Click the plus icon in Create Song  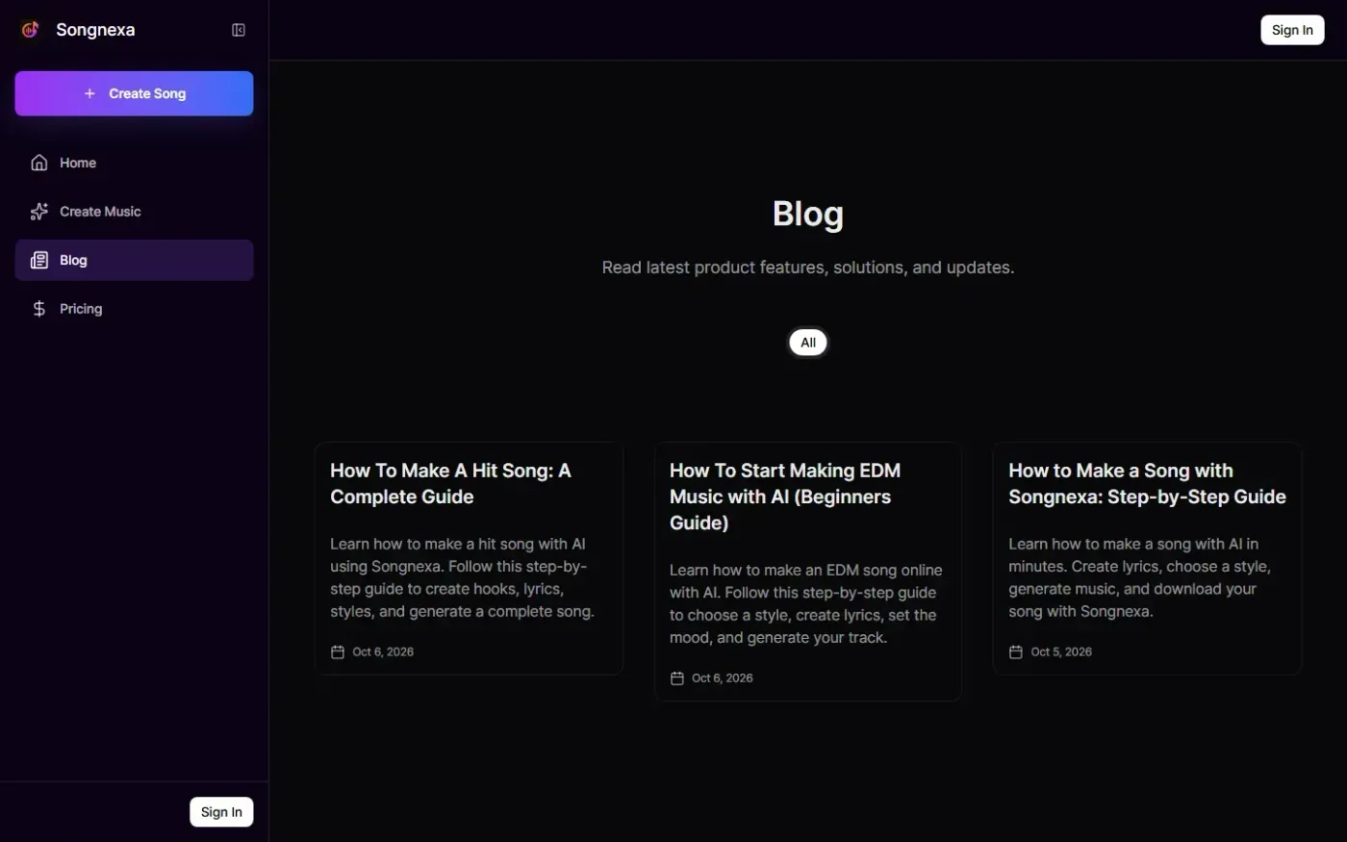tap(89, 93)
